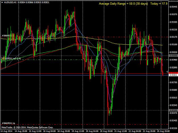Click the 0.93445 price scale label

173,7
